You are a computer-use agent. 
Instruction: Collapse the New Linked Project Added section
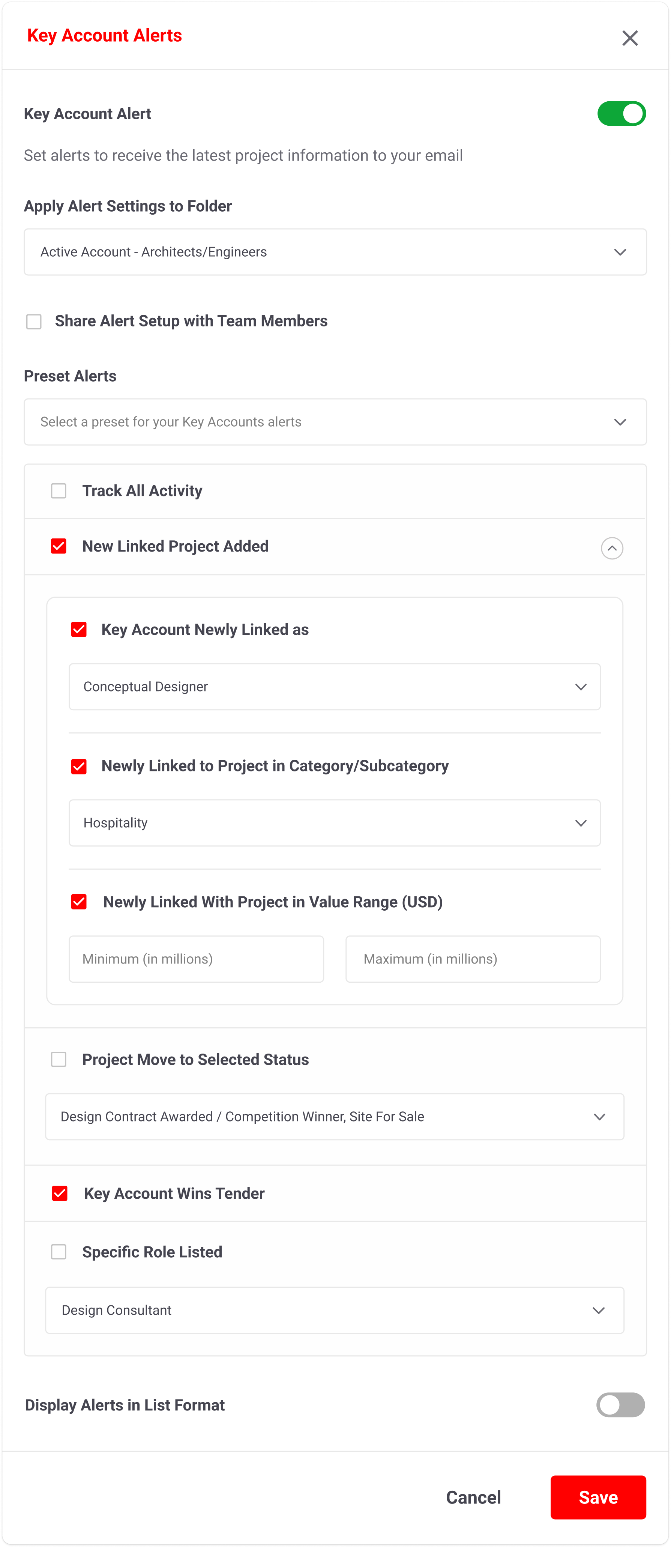click(612, 548)
